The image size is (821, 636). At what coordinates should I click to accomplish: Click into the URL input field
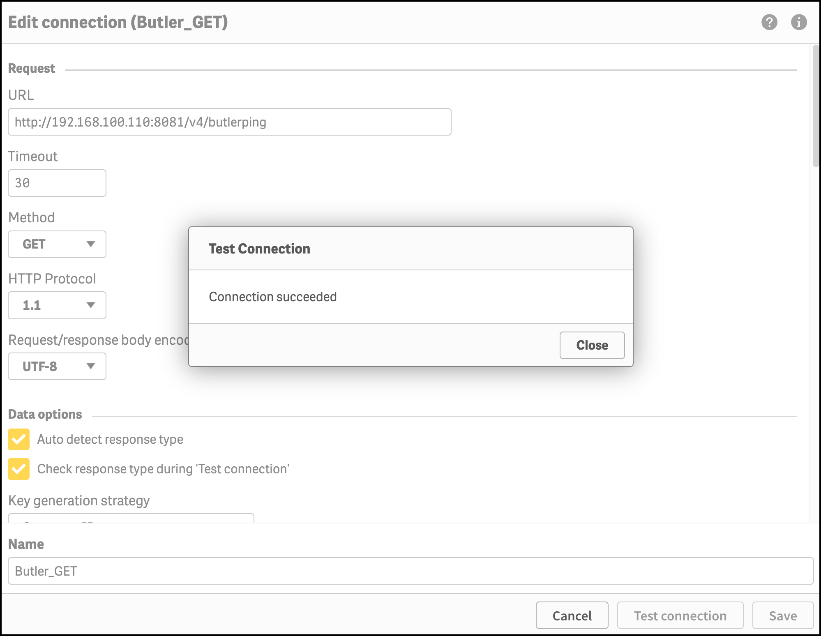[x=229, y=122]
